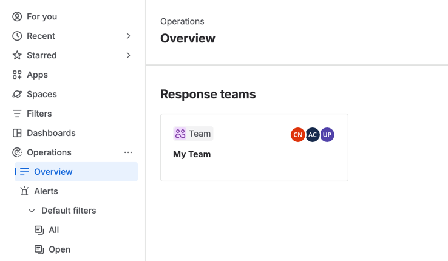
Task: Click the Filters lines icon
Action: pos(17,114)
